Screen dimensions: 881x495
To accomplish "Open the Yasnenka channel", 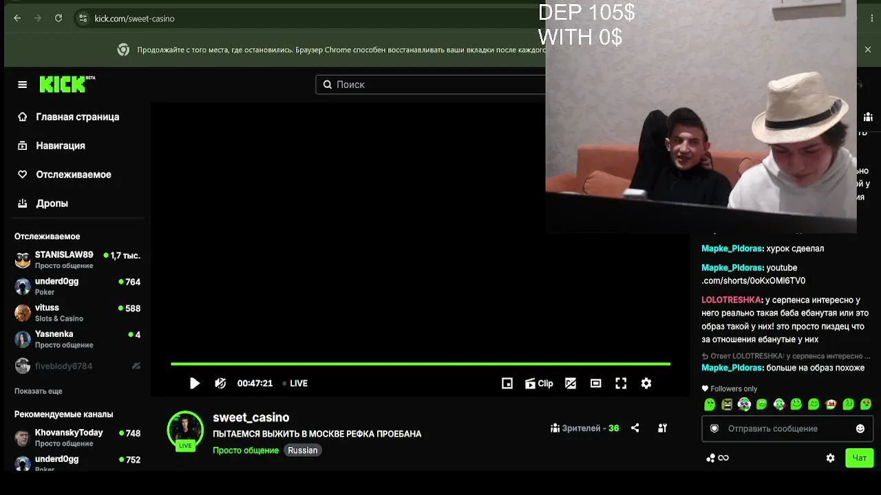I will [78, 339].
